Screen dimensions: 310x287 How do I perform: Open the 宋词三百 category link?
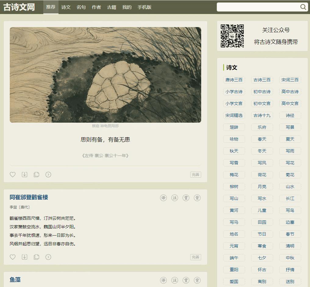pyautogui.click(x=290, y=80)
